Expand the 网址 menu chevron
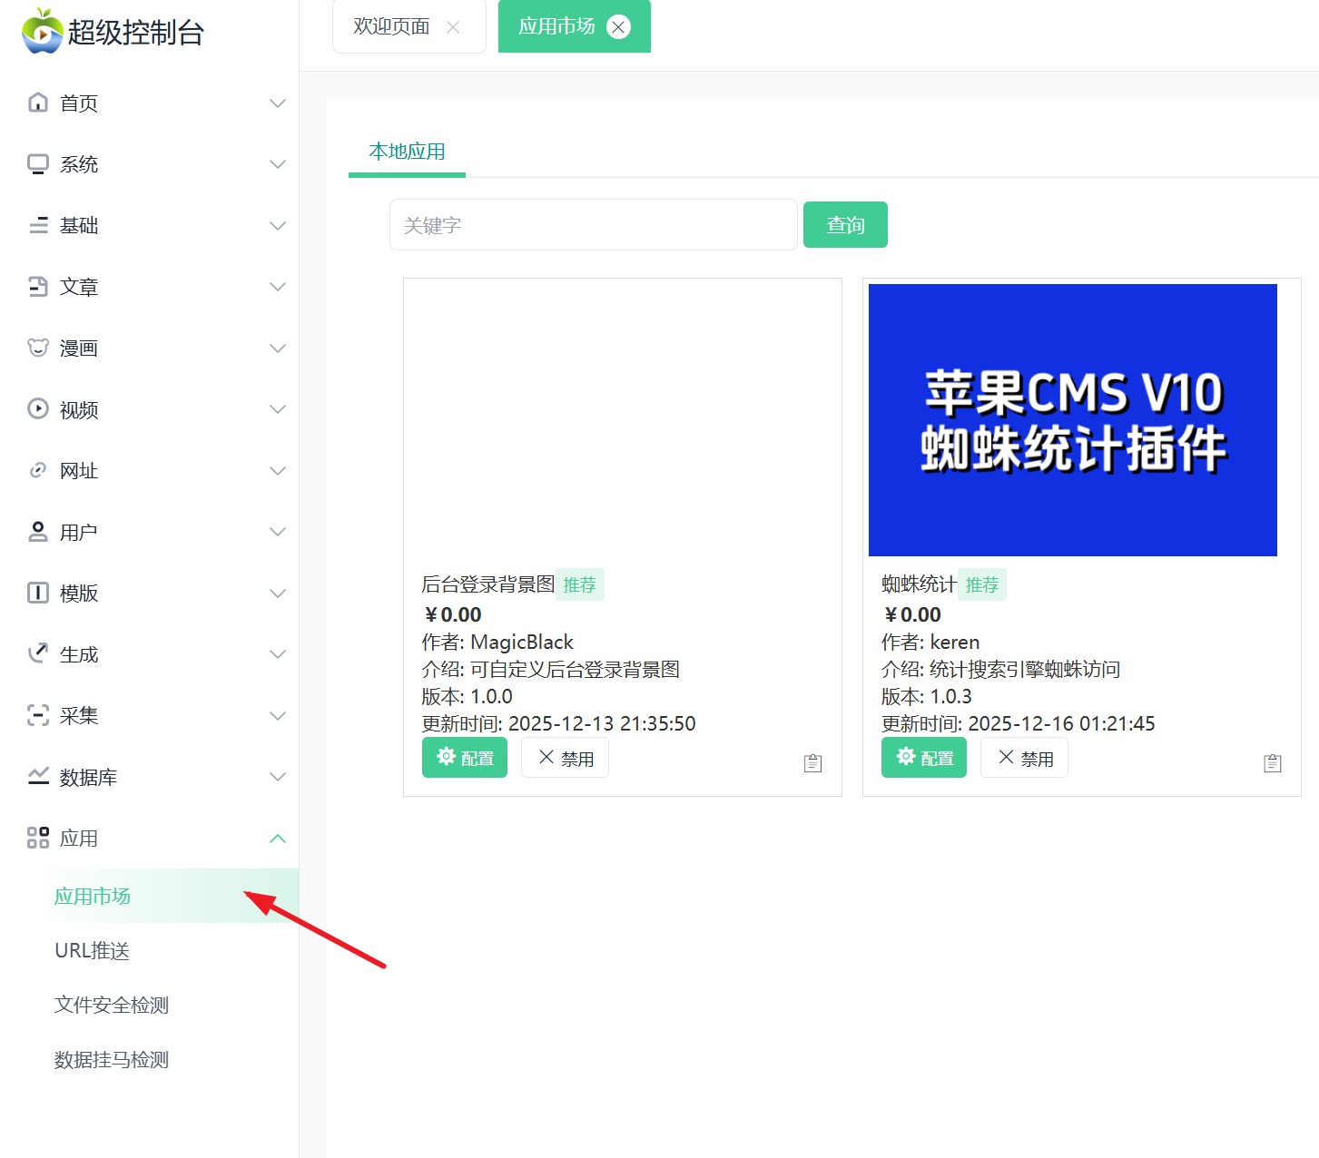 tap(278, 471)
